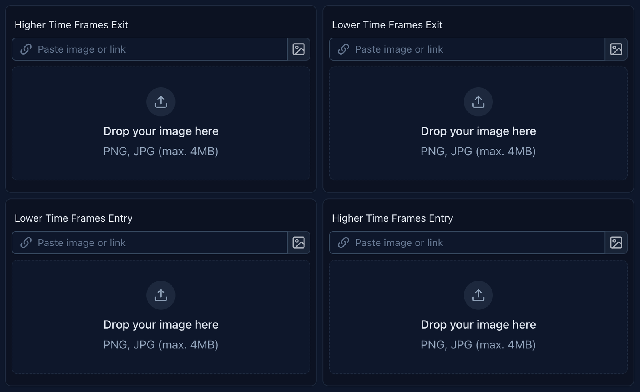Click link icon in Higher Time Frames Exit field
Viewport: 640px width, 392px height.
click(x=26, y=49)
